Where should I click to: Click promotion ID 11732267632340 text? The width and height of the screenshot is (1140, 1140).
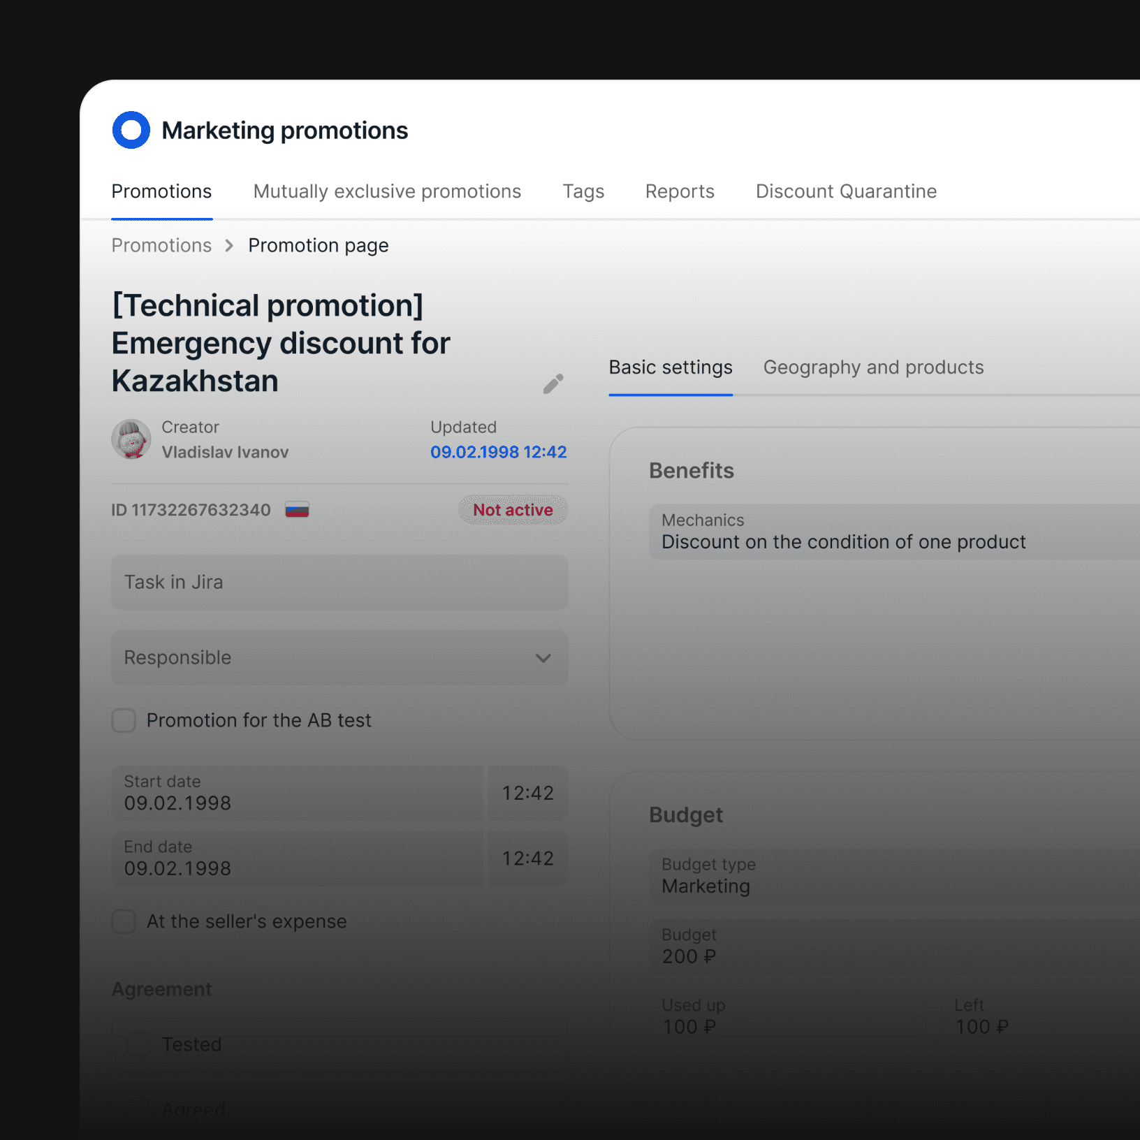[191, 510]
